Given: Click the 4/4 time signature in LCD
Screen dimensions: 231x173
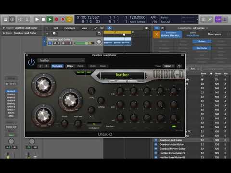Looking at the screenshot, I should [153, 17].
